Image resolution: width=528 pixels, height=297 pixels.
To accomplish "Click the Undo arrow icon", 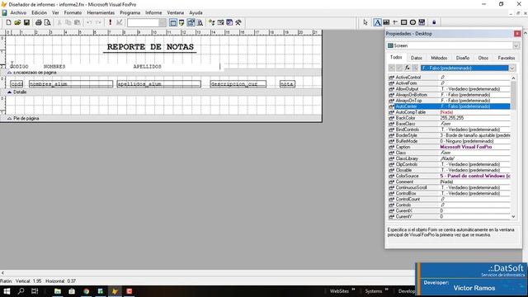I will click(x=89, y=22).
